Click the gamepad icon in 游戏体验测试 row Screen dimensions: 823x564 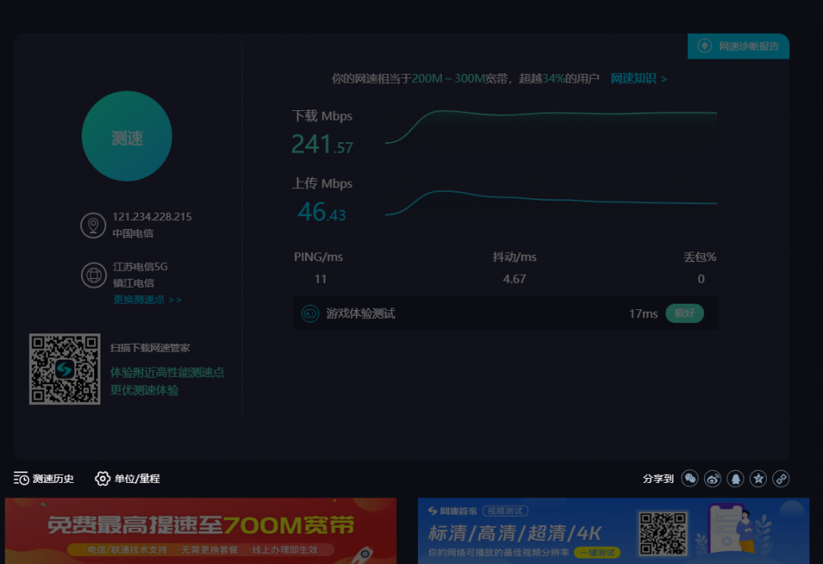(309, 313)
